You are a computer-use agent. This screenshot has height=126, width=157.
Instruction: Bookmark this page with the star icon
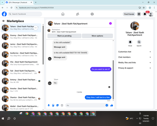(x=144, y=8)
